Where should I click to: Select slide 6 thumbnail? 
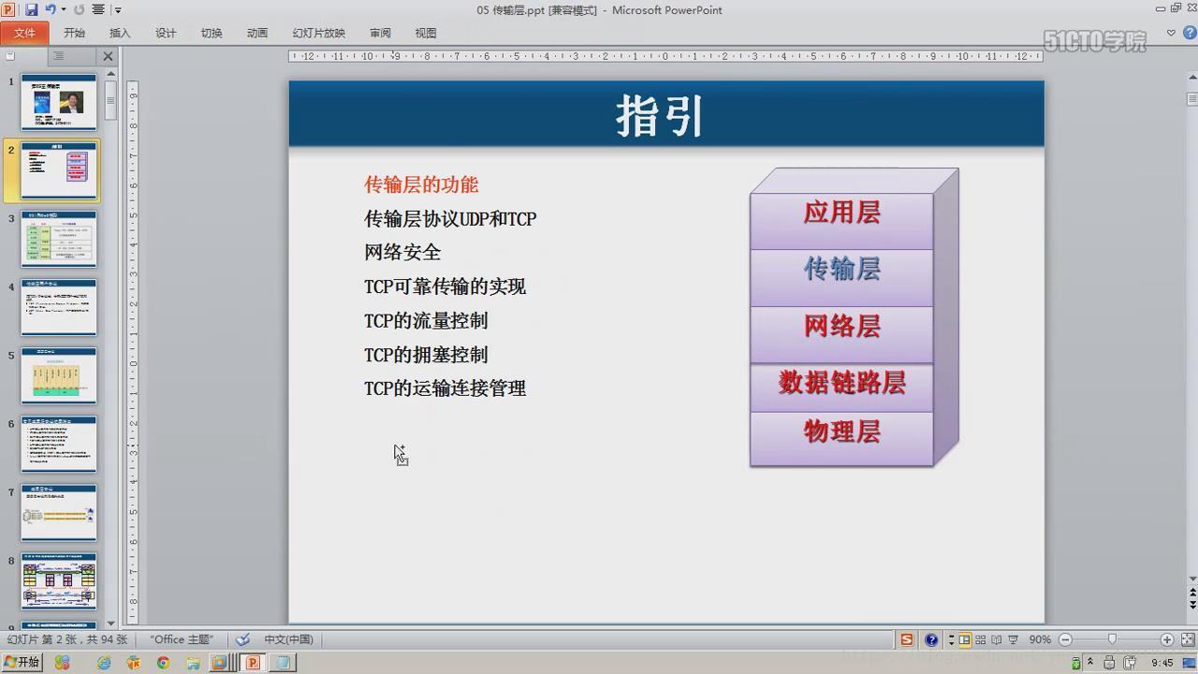click(x=59, y=444)
